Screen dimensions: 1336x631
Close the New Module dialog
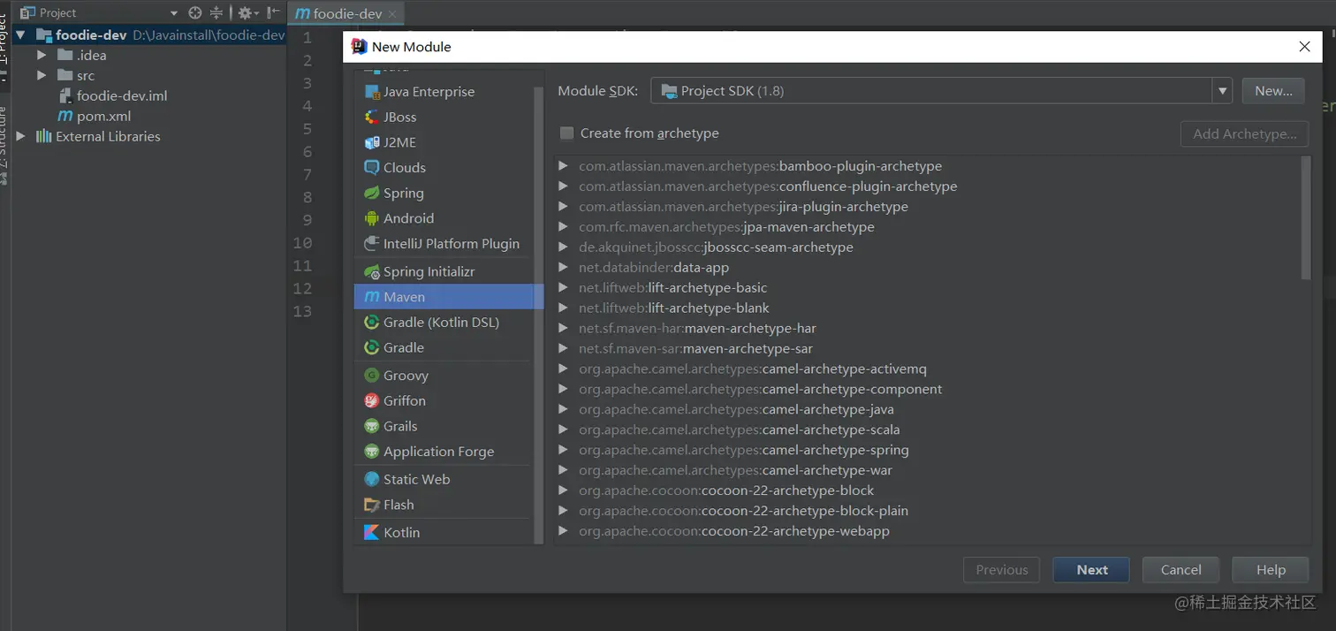coord(1304,47)
